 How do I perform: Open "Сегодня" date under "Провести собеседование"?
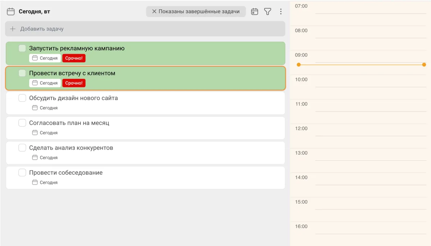45,183
